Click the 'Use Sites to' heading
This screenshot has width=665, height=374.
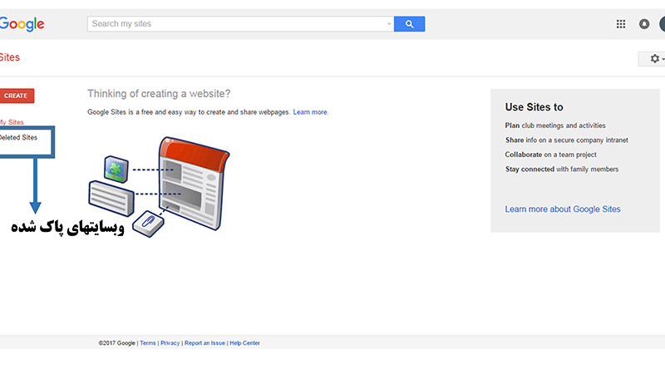[x=534, y=107]
